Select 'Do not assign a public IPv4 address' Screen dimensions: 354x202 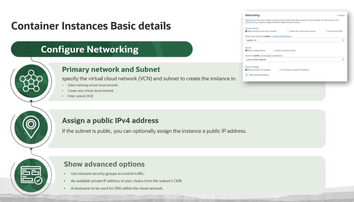[x=279, y=70]
